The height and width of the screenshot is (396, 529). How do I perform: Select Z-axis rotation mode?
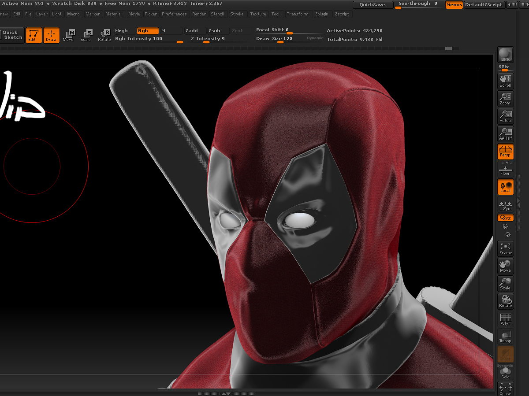pyautogui.click(x=507, y=235)
